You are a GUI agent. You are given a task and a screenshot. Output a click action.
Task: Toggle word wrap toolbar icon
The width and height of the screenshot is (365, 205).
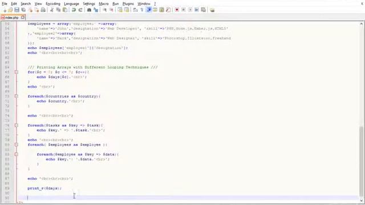point(135,10)
